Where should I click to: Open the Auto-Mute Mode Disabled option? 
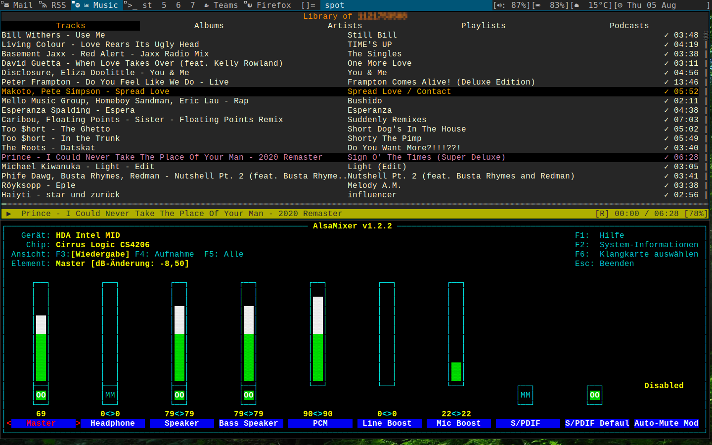click(664, 386)
